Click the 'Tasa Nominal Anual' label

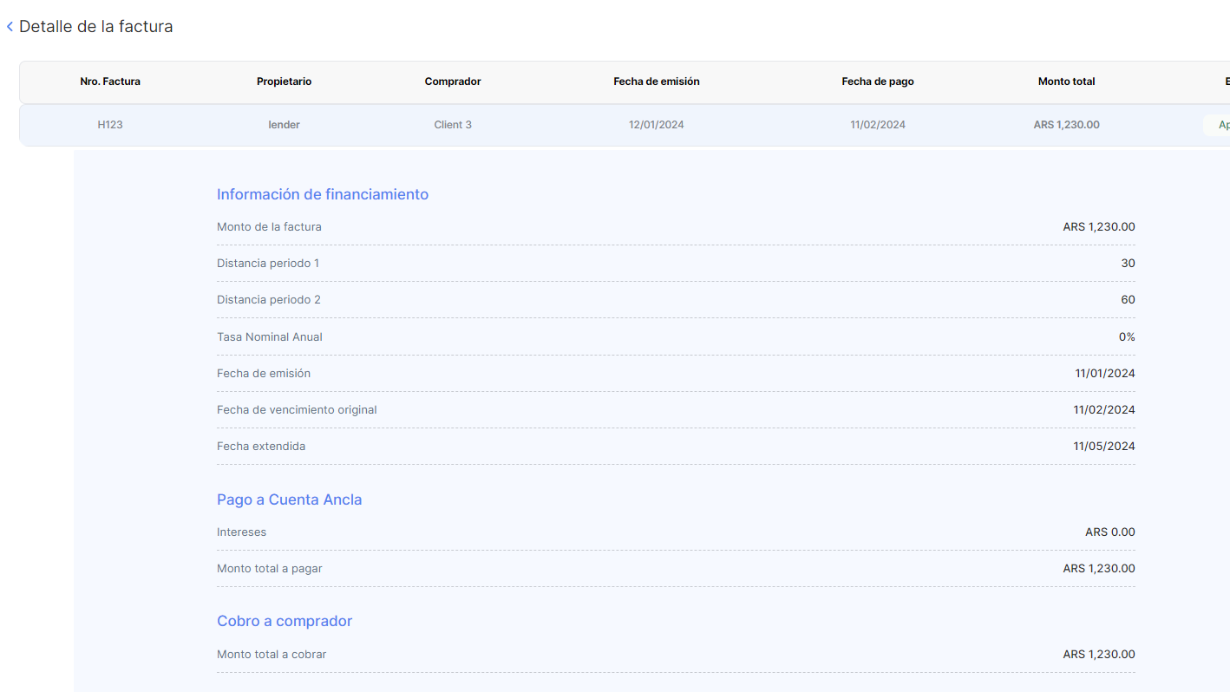(270, 336)
